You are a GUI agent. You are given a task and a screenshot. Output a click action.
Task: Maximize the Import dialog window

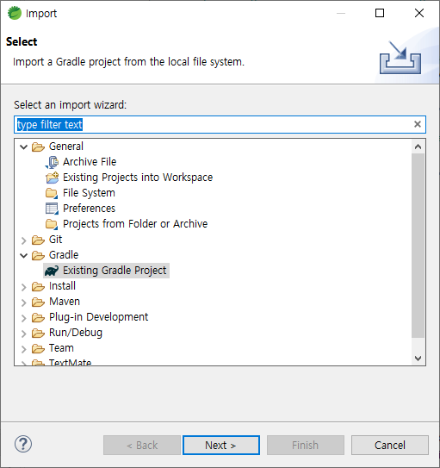[380, 13]
